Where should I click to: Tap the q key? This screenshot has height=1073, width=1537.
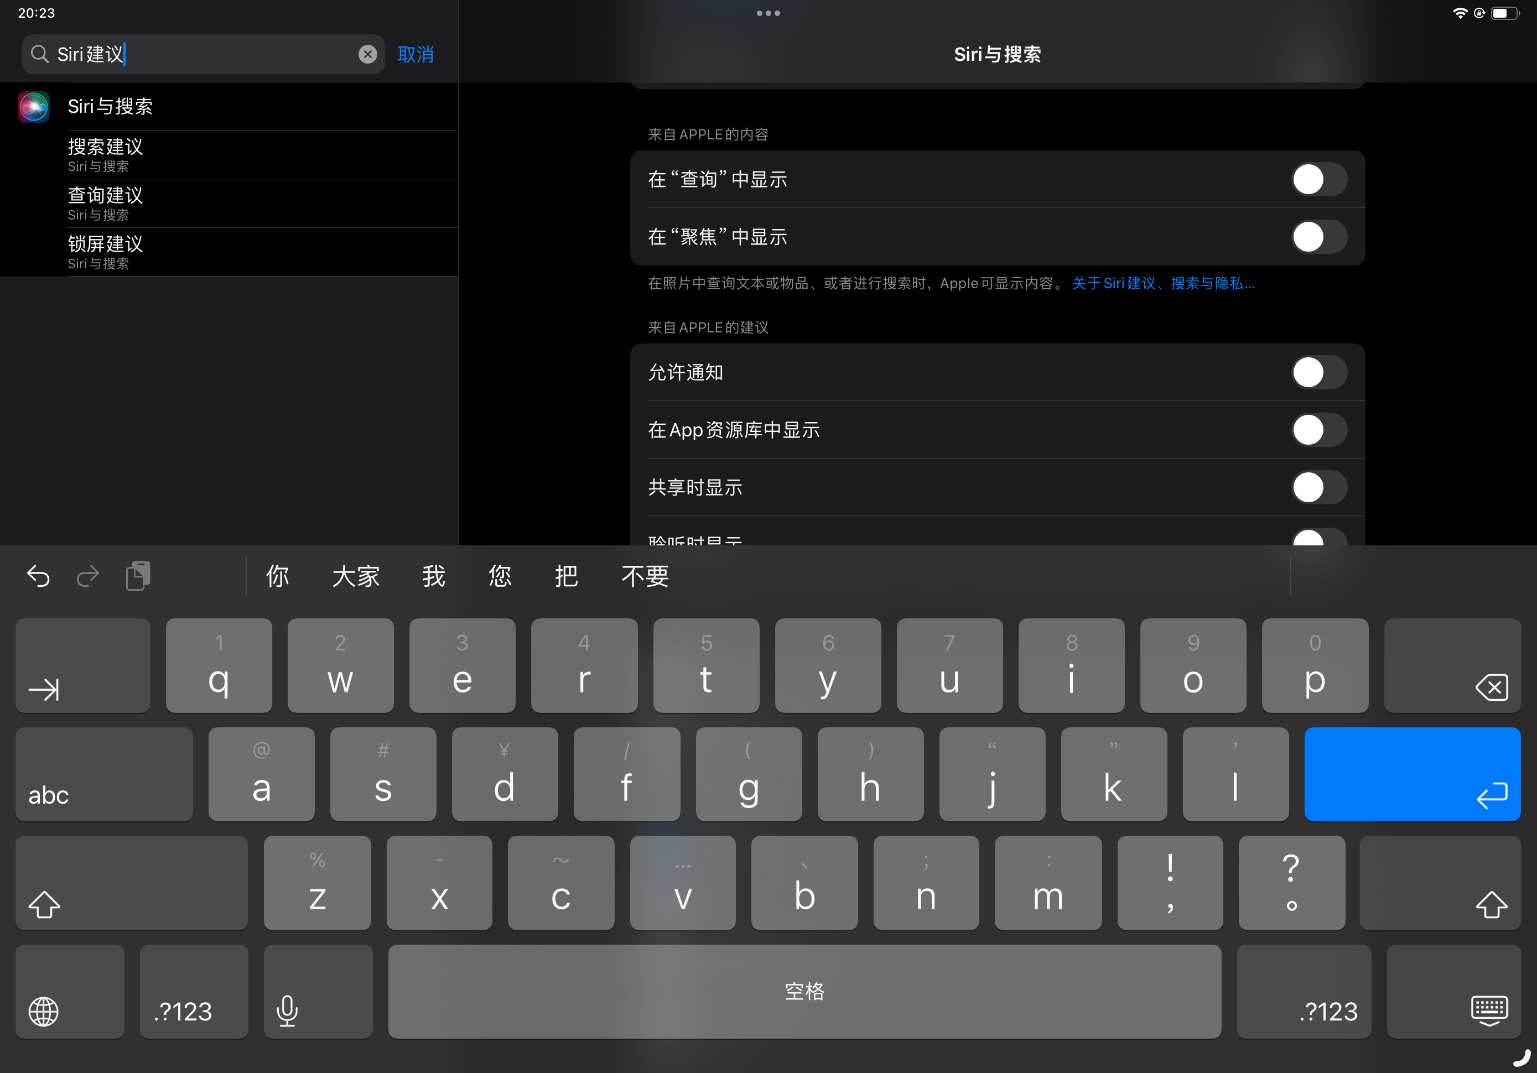(219, 665)
